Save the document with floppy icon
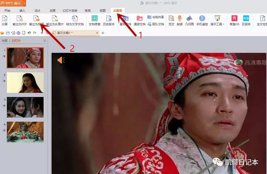Screen dimensions: 267x174 coord(8,33)
